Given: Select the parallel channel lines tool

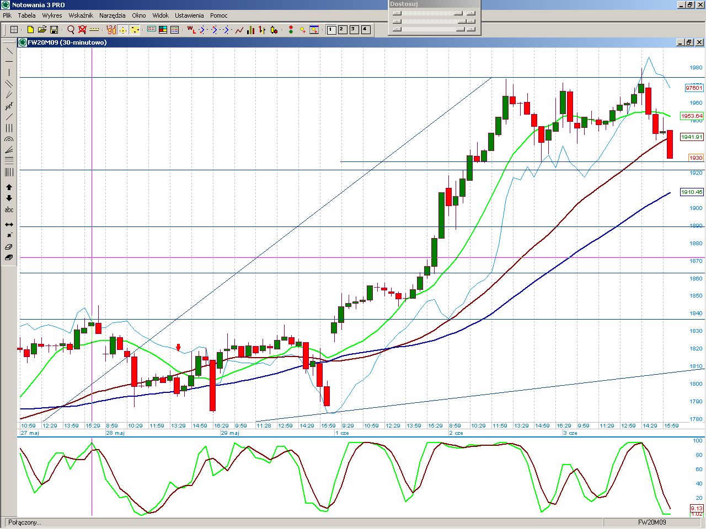Looking at the screenshot, I should [9, 84].
